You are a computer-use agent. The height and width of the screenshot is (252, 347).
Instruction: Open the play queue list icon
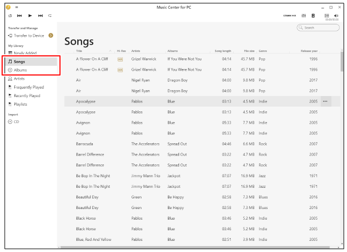(x=328, y=15)
